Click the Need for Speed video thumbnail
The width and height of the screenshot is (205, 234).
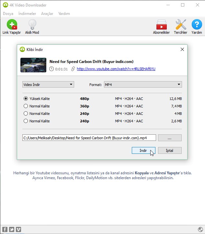(33, 65)
